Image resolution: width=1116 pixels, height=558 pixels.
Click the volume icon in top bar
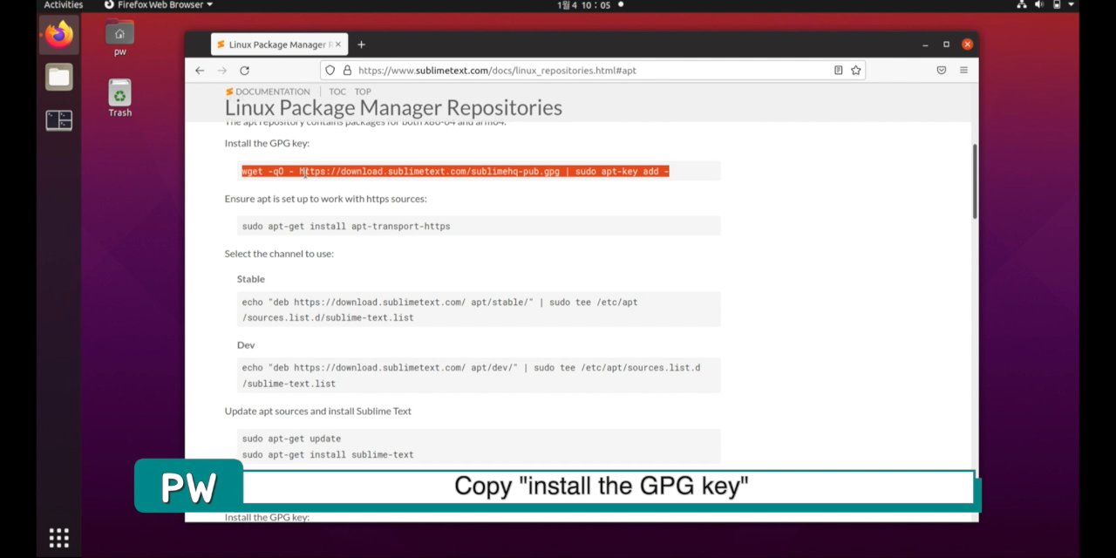click(1039, 5)
